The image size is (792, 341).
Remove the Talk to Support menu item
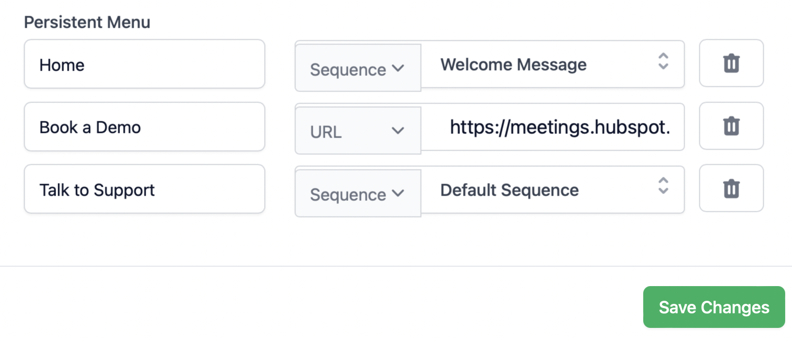731,189
